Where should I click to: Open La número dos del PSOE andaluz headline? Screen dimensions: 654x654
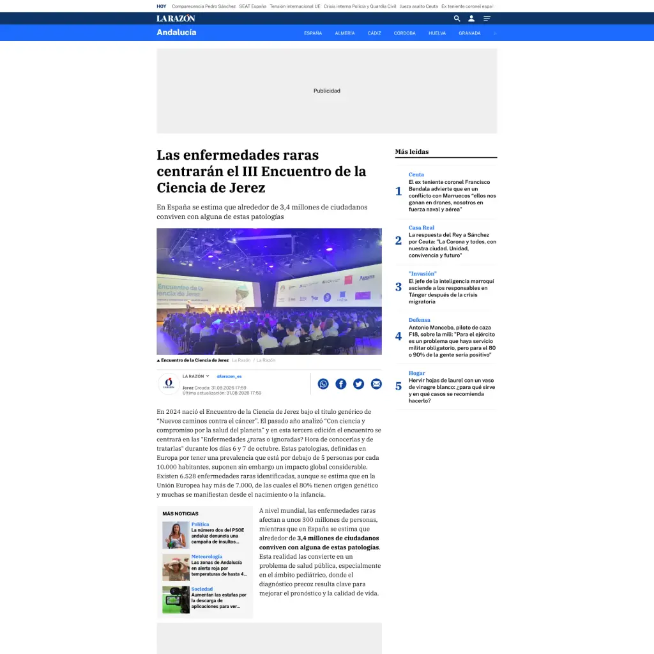point(218,536)
